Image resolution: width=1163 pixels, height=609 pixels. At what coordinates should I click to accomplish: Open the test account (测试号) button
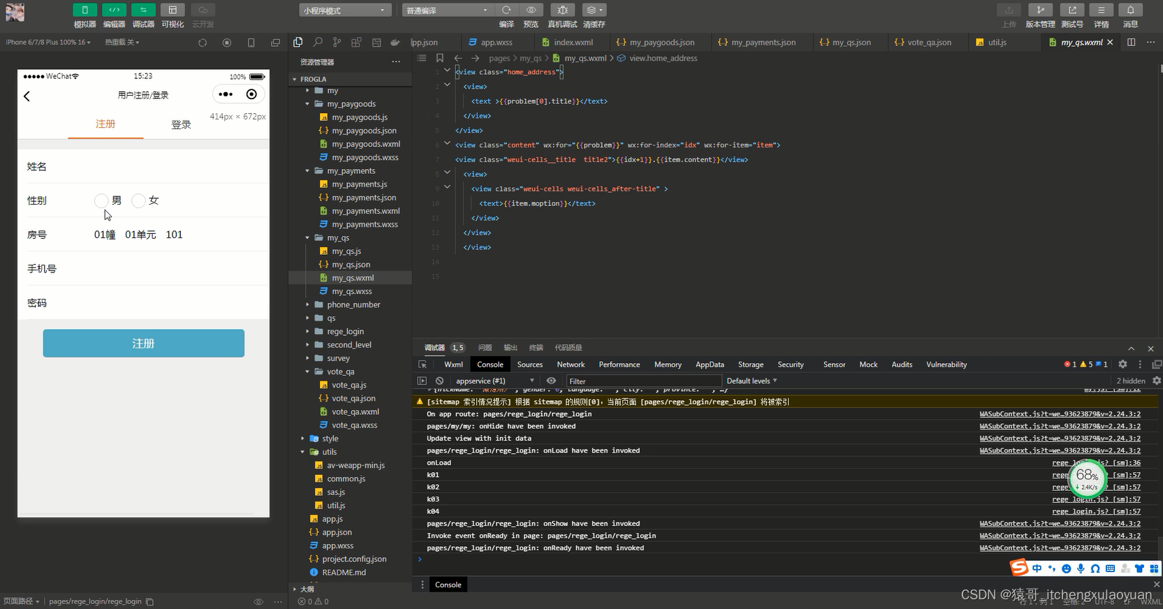pos(1072,10)
